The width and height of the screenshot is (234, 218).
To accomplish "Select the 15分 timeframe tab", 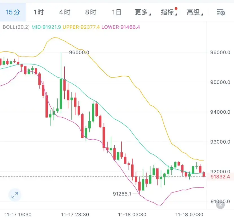I will point(13,12).
